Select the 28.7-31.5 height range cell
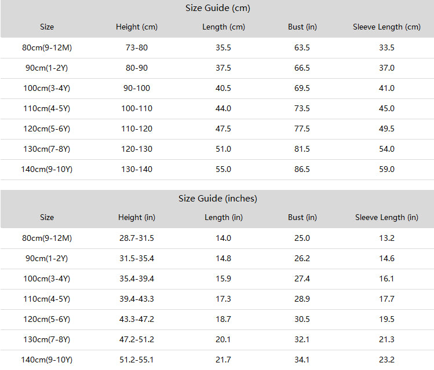This screenshot has height=370, width=434. [x=136, y=238]
